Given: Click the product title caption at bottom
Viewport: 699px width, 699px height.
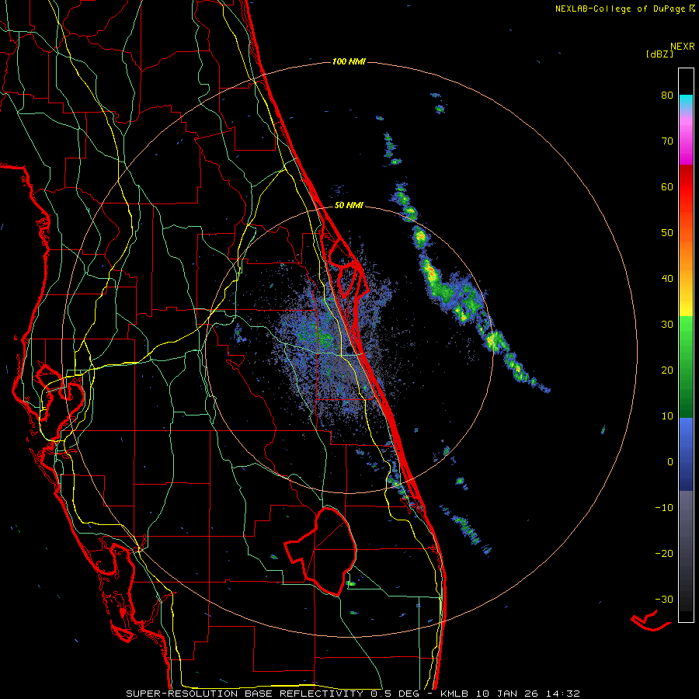Looking at the screenshot, I should (x=353, y=694).
